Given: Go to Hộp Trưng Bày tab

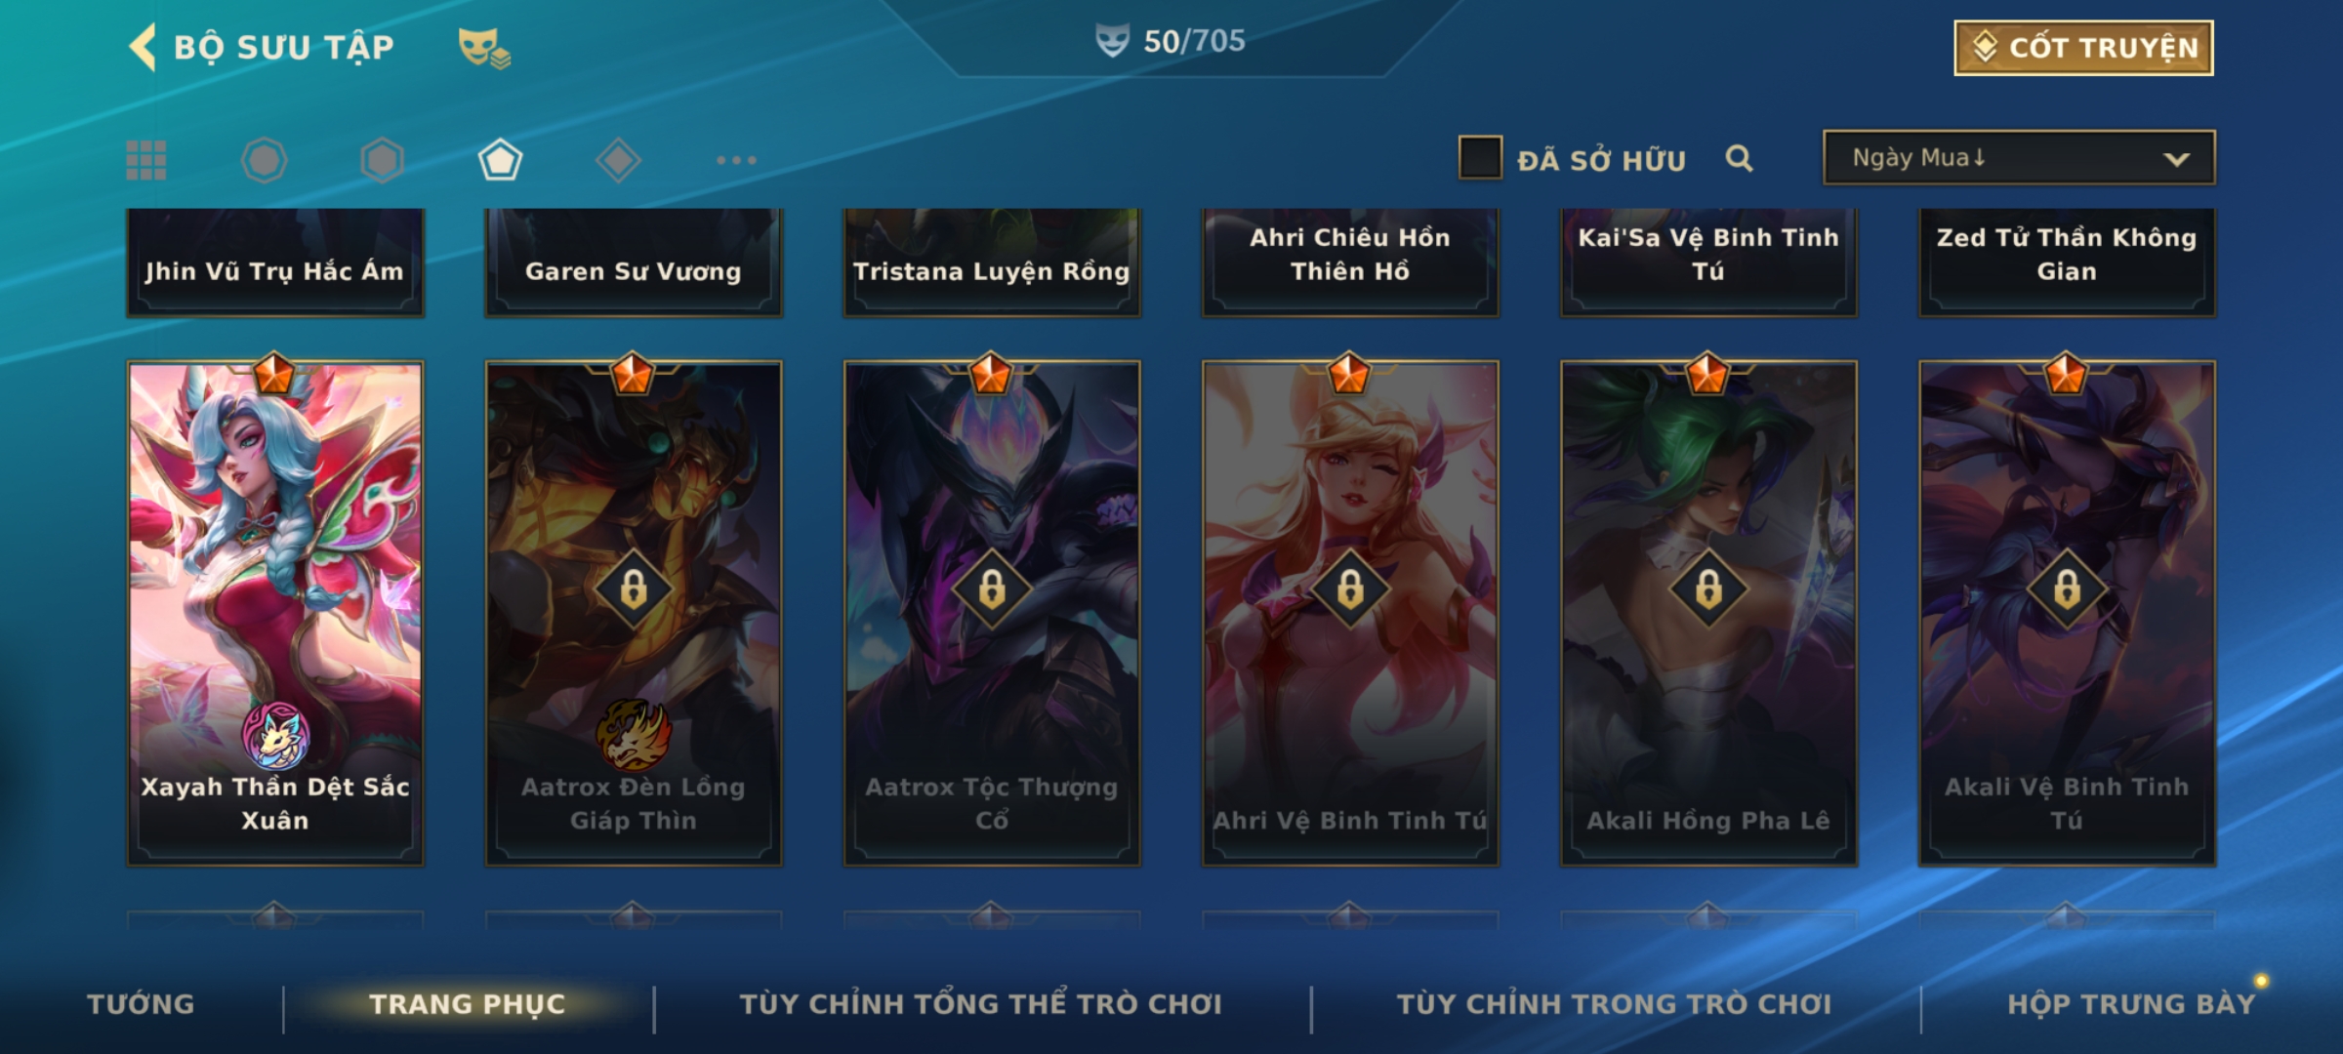Looking at the screenshot, I should [x=2131, y=1004].
